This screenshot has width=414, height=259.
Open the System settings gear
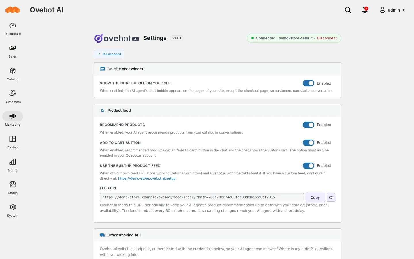[x=13, y=207]
